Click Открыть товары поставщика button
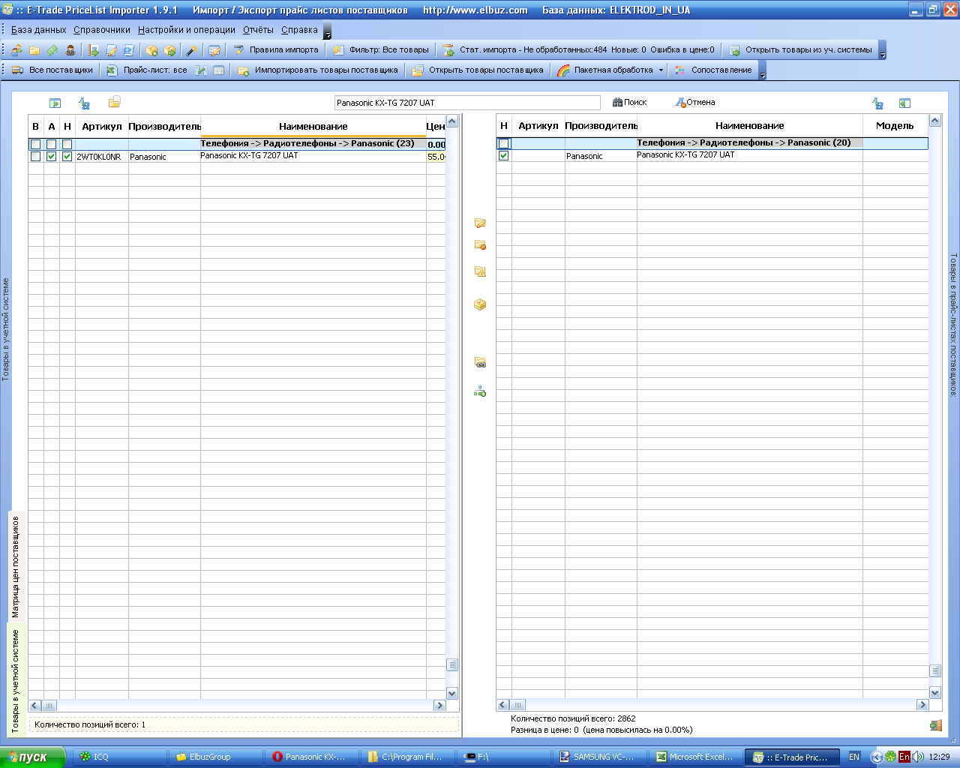Screen dimensions: 960x768 pyautogui.click(x=478, y=70)
